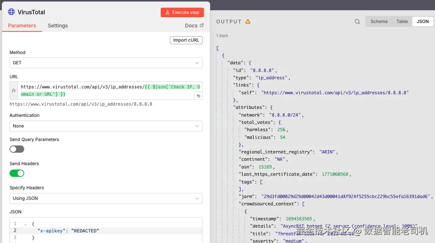Click the VirusTotal globe node icon
435x243 pixels.
(x=11, y=12)
